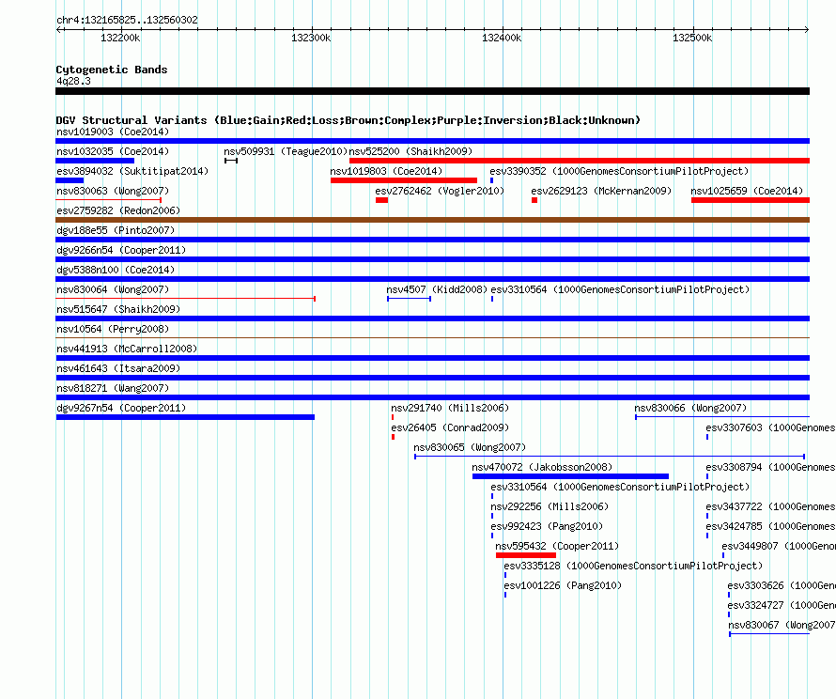This screenshot has height=699, width=836.
Task: Open nsv10564 (Perry2008) label
Action: coord(113,329)
